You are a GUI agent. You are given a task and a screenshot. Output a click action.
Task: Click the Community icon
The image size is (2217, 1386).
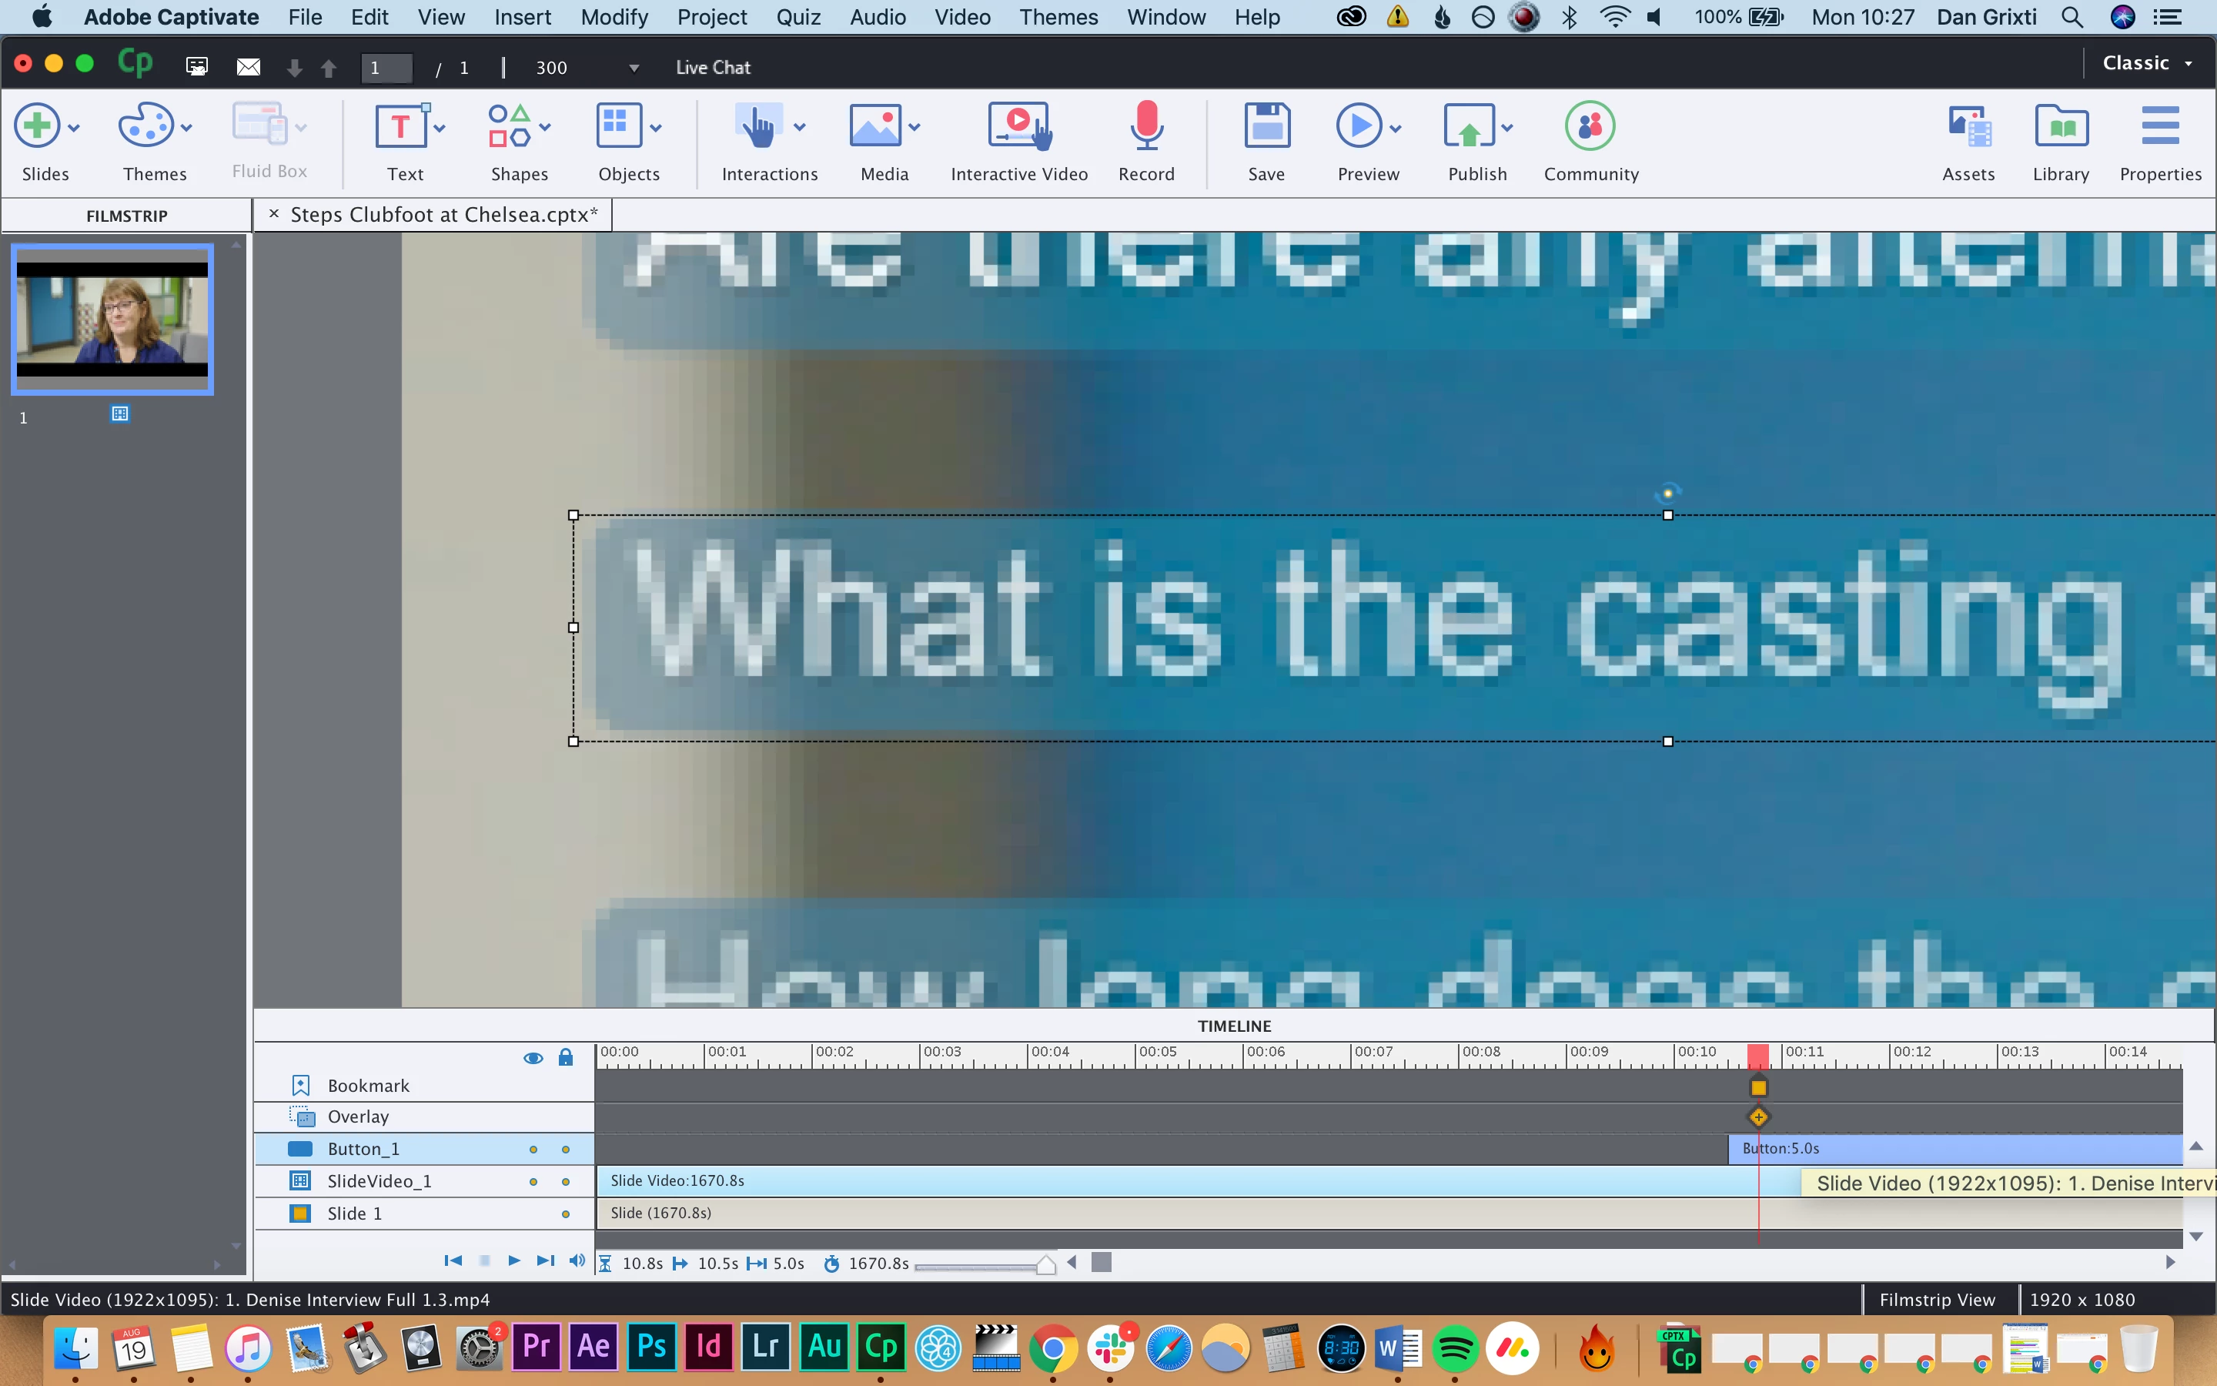tap(1590, 126)
